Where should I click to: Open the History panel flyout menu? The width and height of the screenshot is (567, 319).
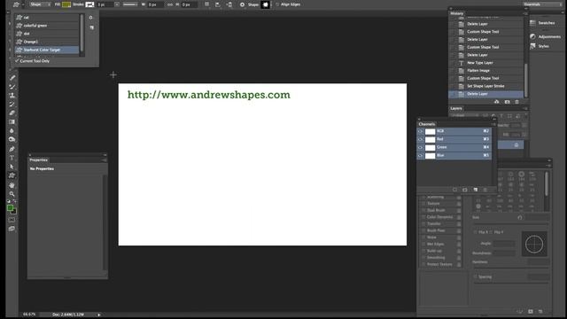(525, 13)
